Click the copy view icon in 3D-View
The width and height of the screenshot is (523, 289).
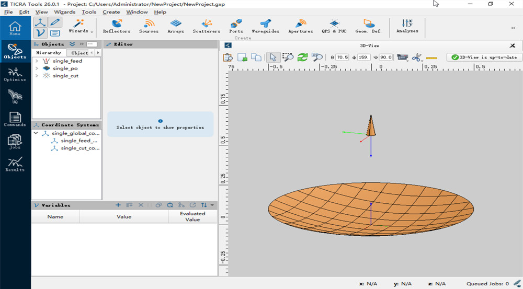(256, 57)
